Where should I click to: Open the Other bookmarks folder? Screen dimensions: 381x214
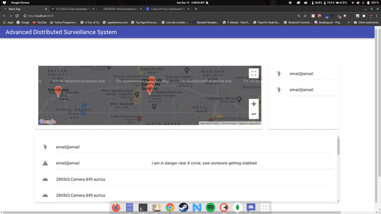point(366,23)
